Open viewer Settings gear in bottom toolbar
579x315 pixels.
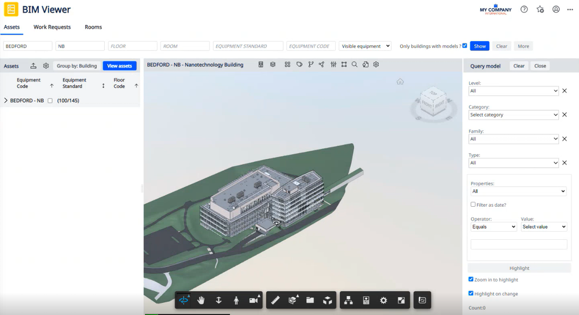point(384,300)
